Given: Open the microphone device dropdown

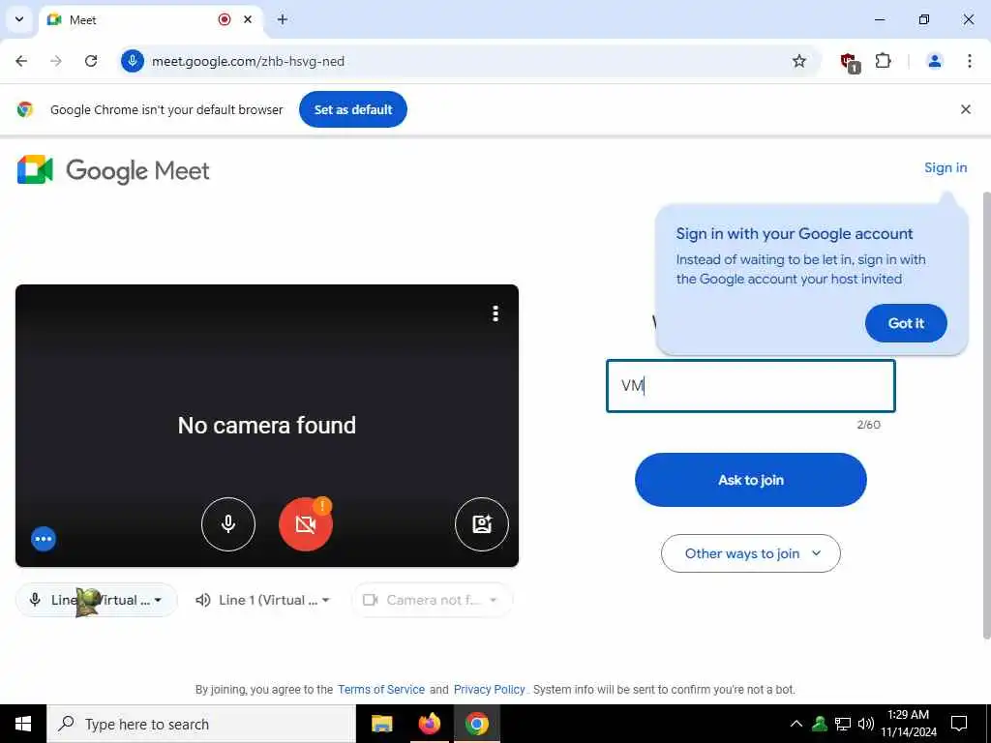Looking at the screenshot, I should coord(97,600).
